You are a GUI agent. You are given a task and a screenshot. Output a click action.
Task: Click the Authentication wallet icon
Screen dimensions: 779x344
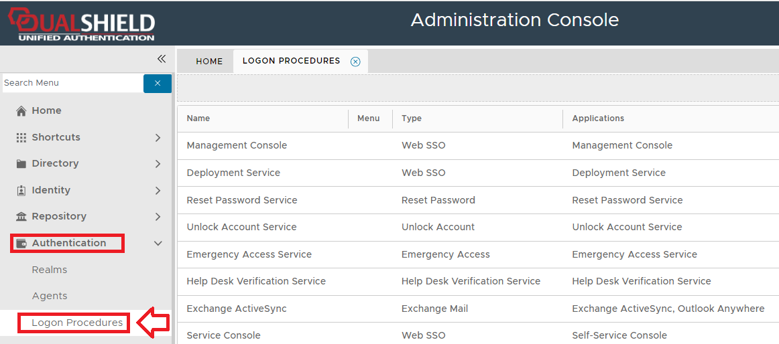point(21,243)
